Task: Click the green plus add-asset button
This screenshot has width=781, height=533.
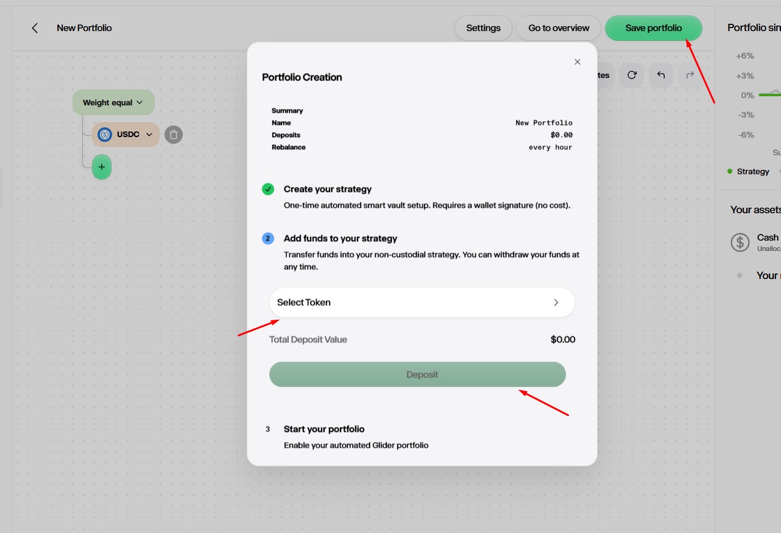Action: coord(102,167)
